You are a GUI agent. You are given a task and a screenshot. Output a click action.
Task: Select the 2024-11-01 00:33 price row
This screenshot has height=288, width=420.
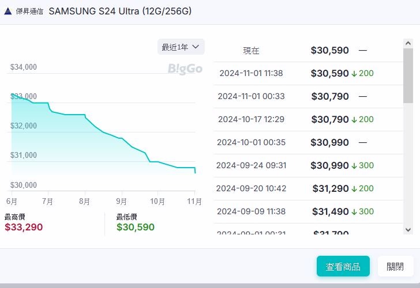308,97
